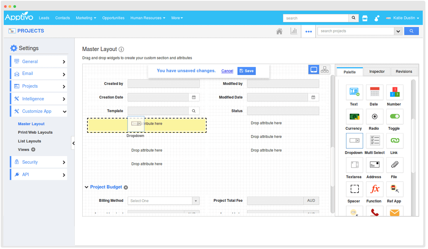This screenshot has height=249, width=428.
Task: Pick the Function fx widget
Action: tap(374, 189)
